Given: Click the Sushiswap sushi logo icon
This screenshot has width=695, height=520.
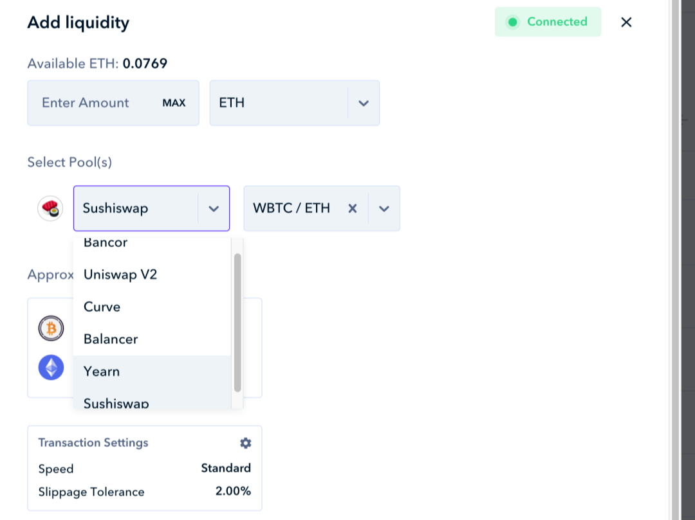Looking at the screenshot, I should pos(50,208).
